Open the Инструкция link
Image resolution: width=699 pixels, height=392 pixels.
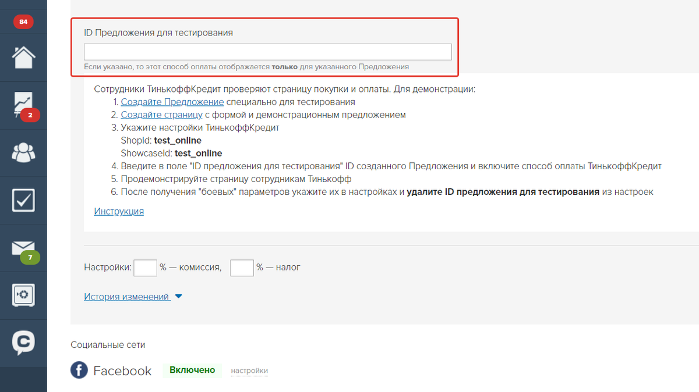tap(119, 211)
